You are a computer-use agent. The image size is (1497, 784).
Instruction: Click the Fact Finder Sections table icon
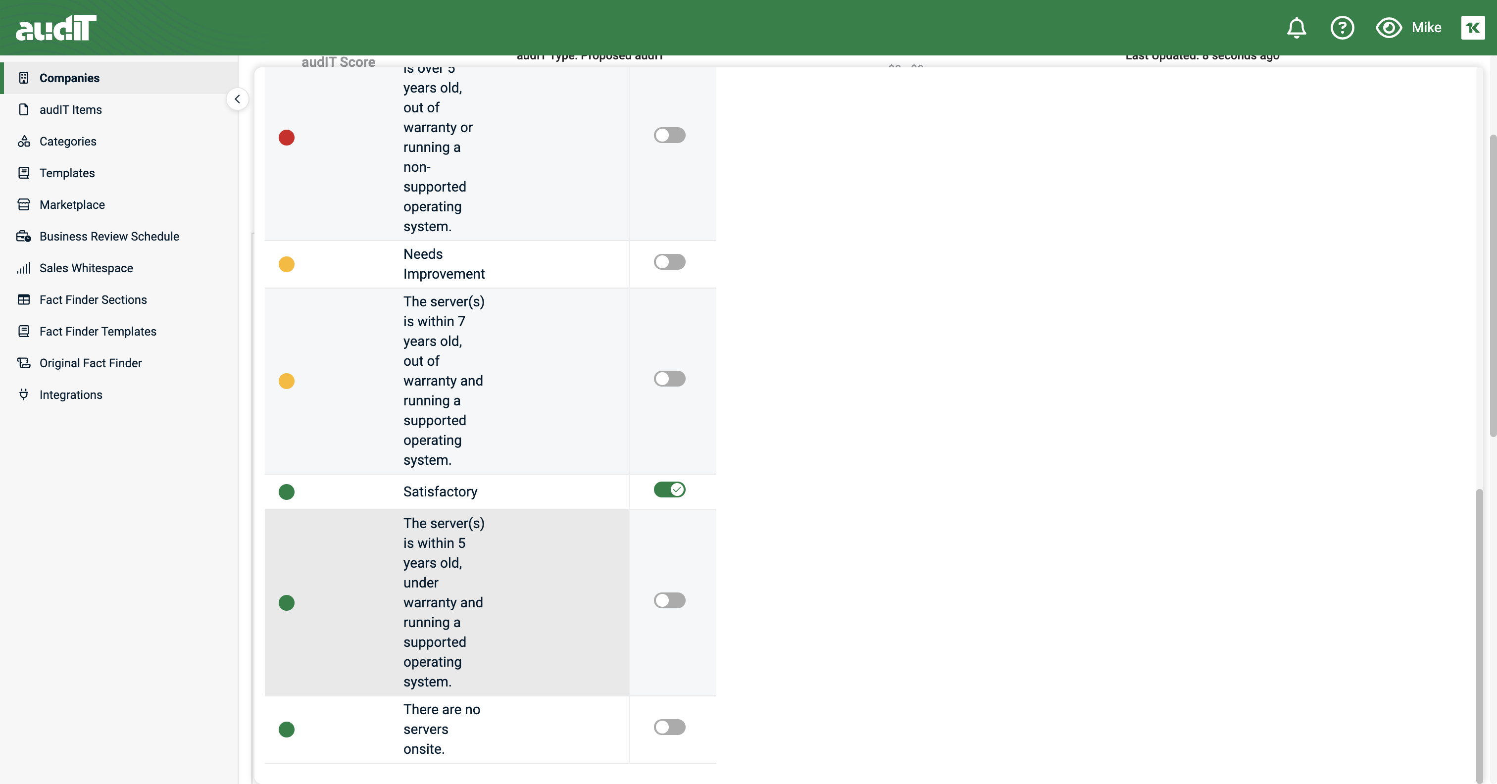tap(24, 299)
